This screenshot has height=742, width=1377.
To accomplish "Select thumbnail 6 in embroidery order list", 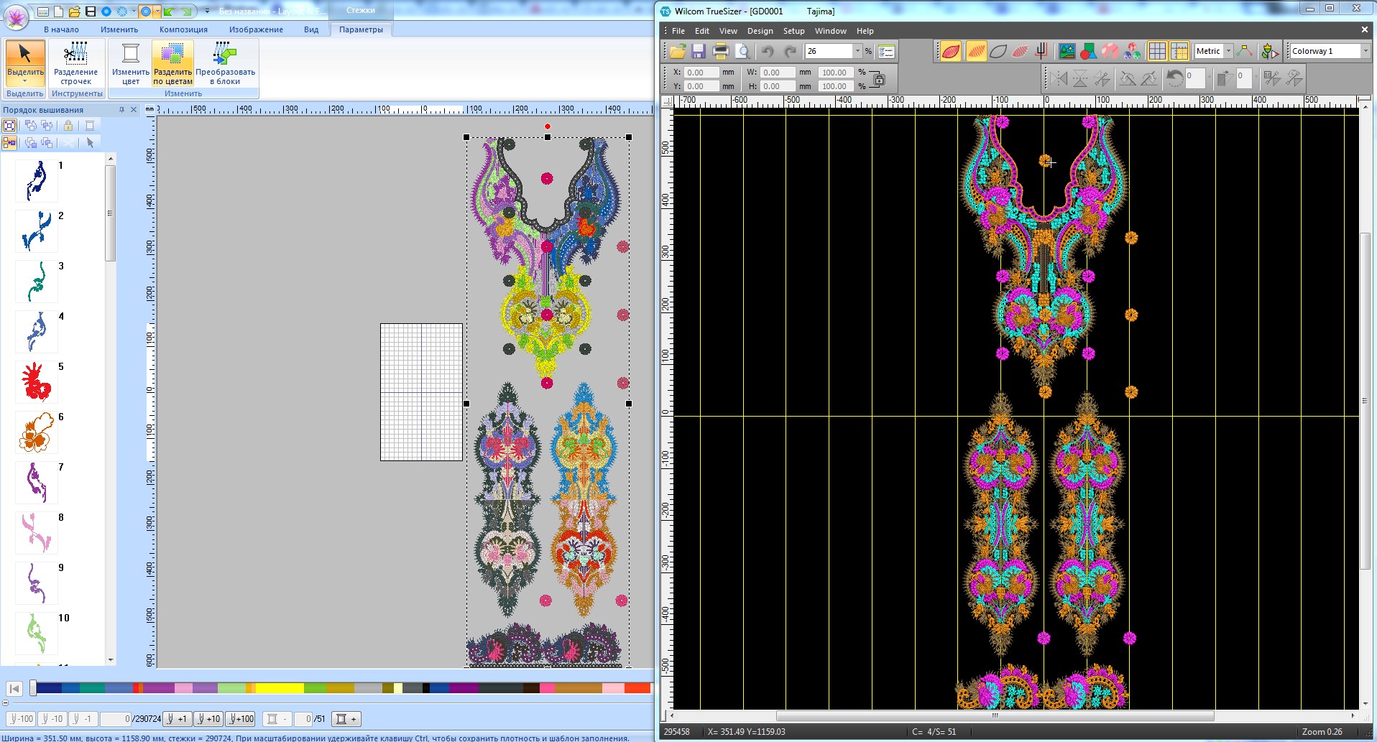I will [x=37, y=432].
